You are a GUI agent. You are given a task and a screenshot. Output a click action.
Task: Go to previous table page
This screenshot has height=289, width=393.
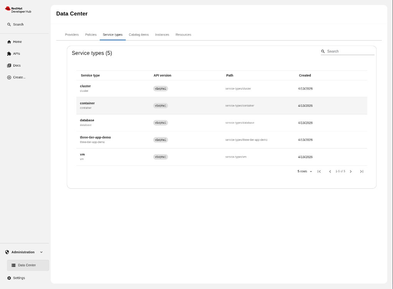(x=330, y=171)
